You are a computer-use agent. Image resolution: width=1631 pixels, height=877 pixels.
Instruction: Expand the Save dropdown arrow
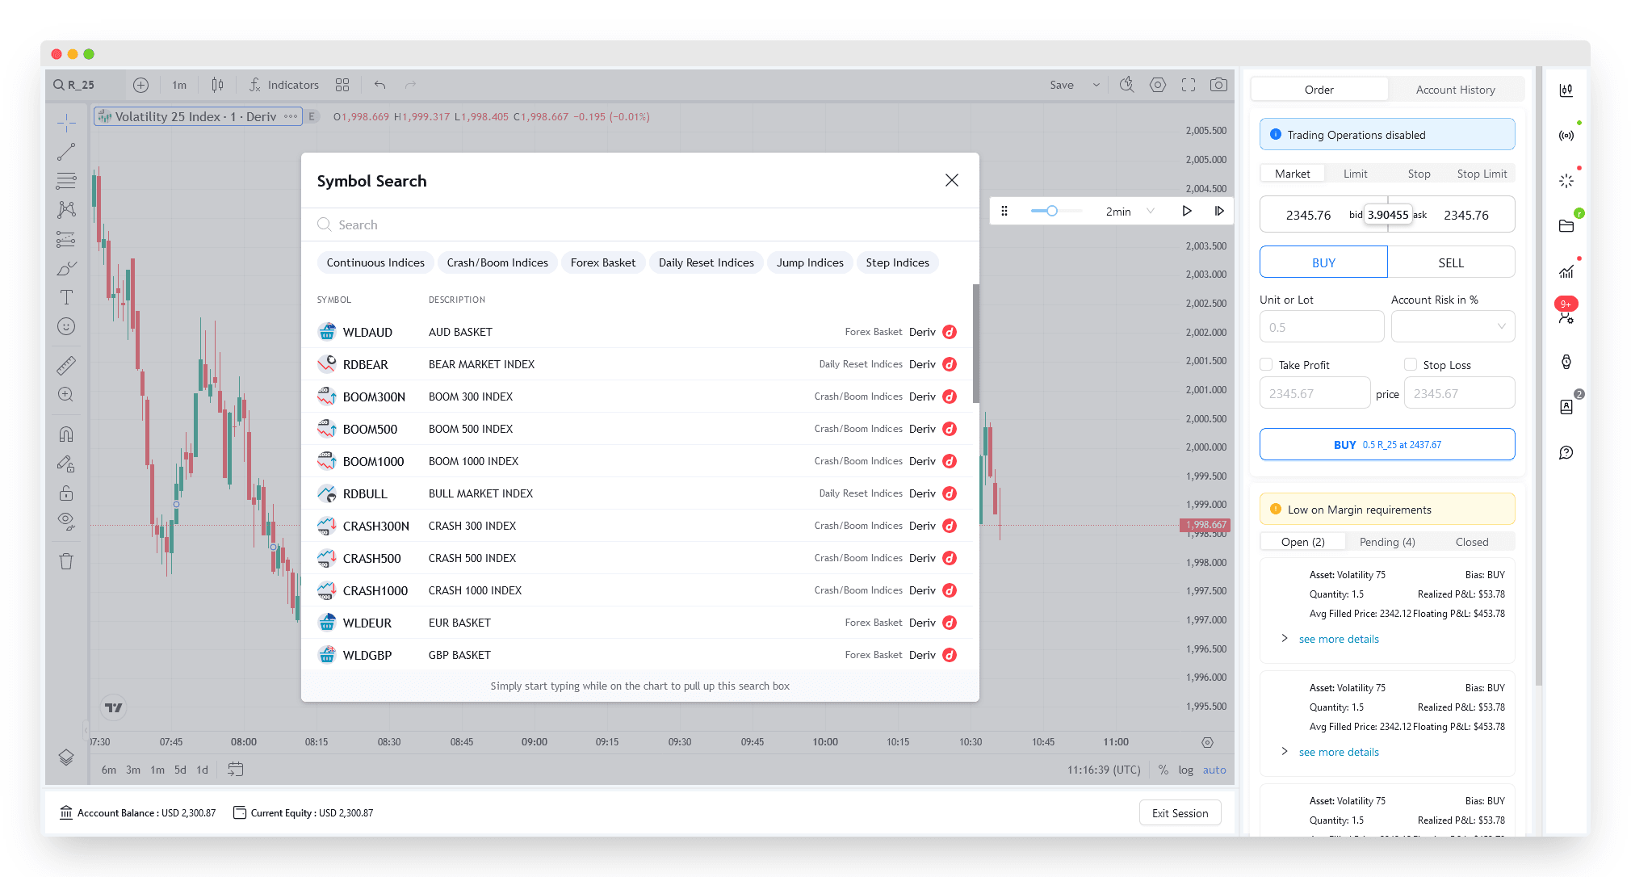click(1096, 85)
